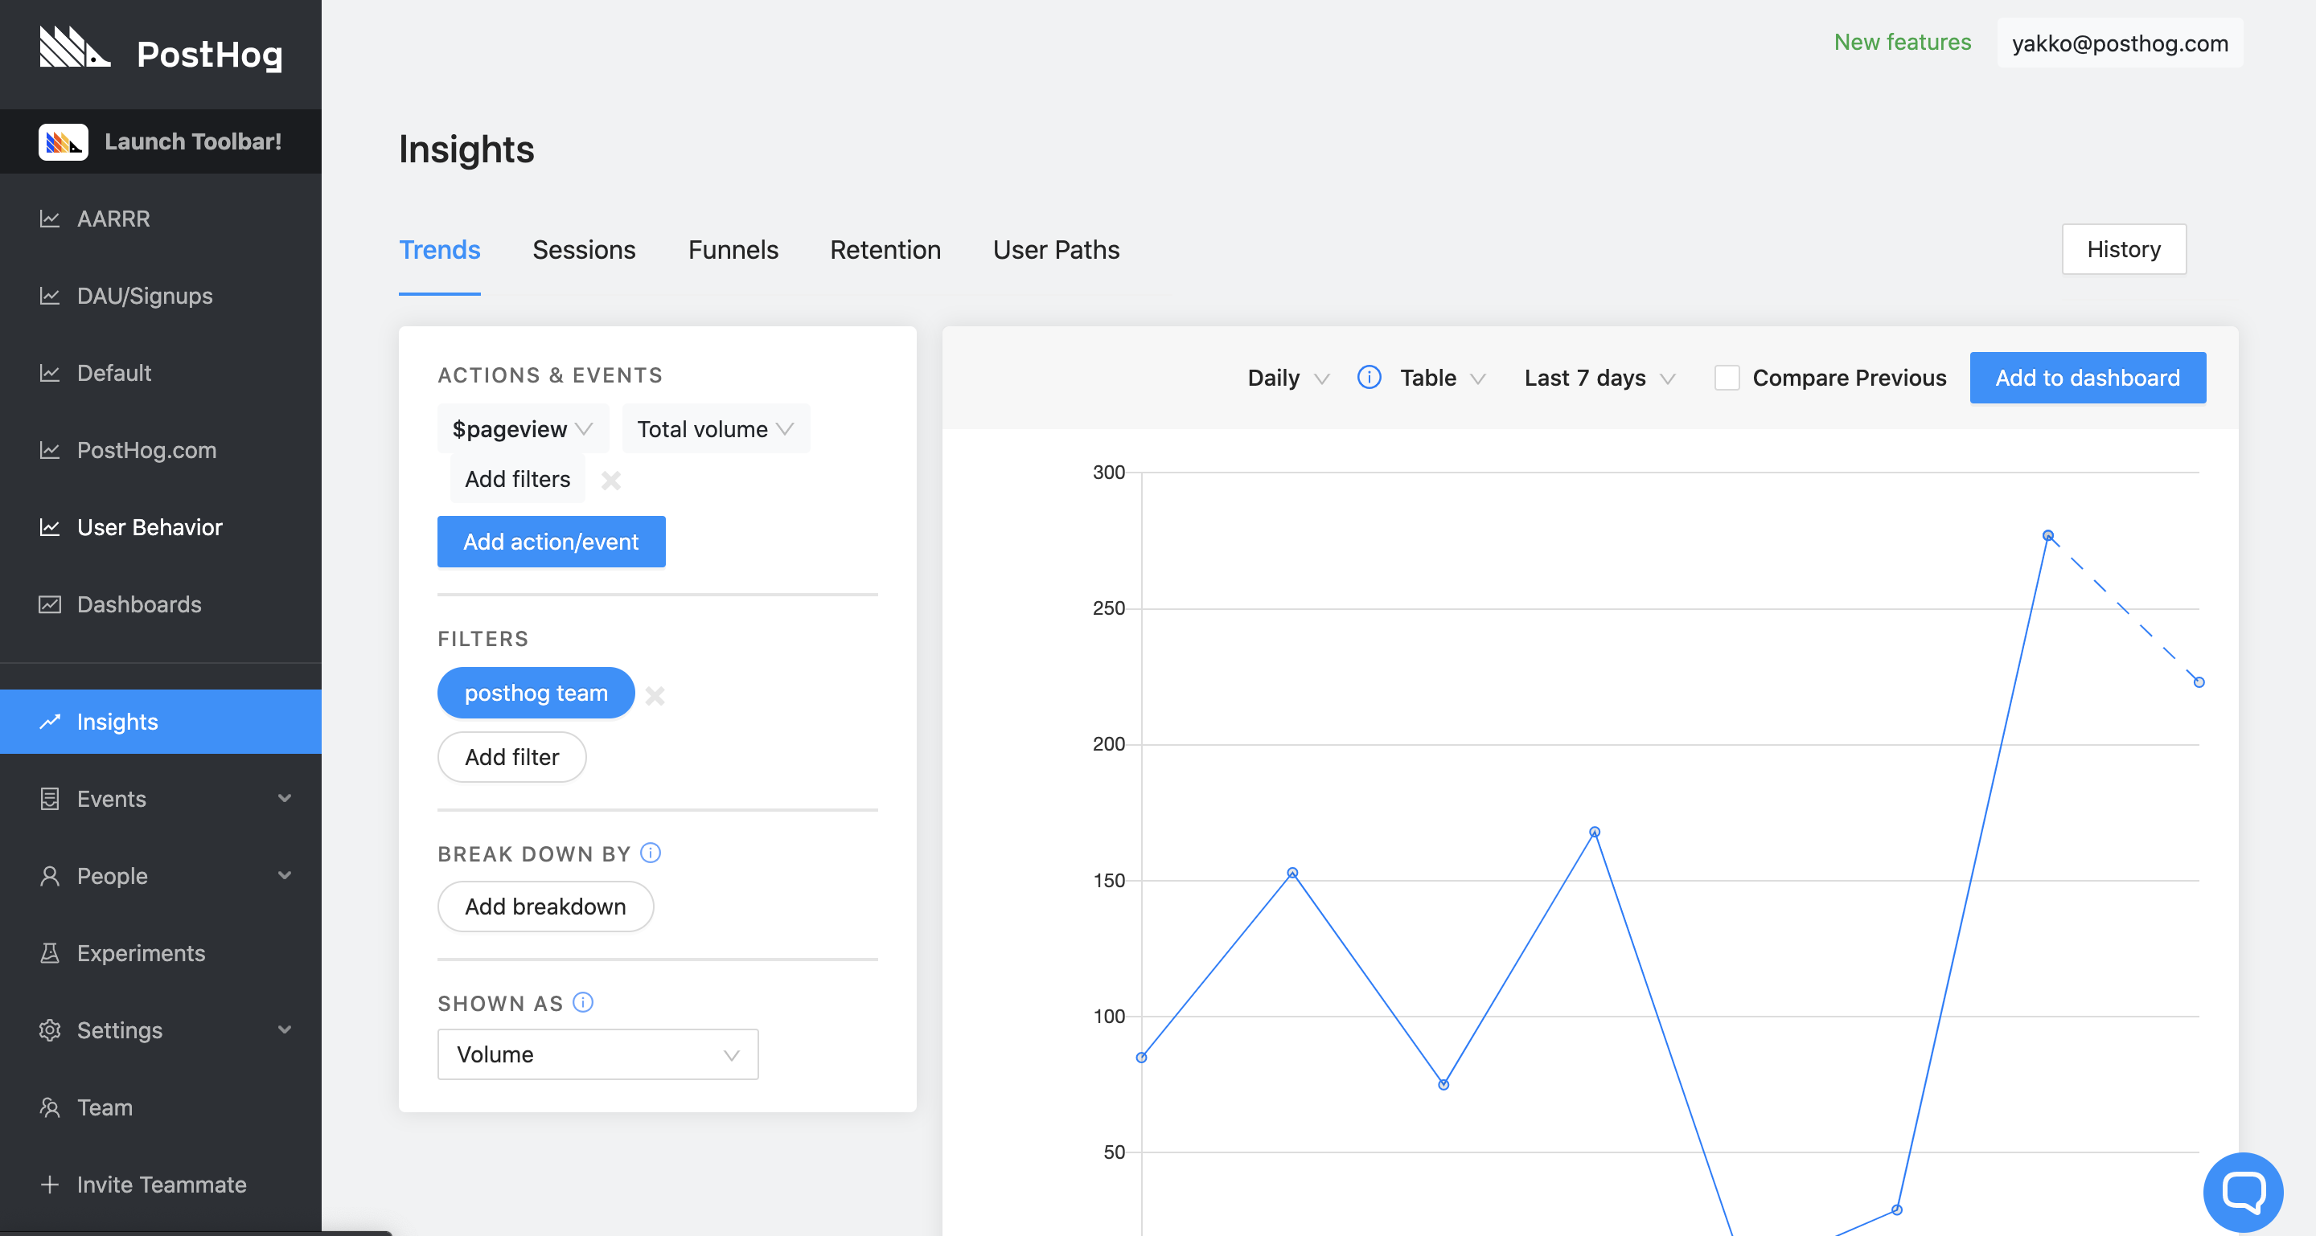
Task: Delete the $pageview event row
Action: [x=611, y=480]
